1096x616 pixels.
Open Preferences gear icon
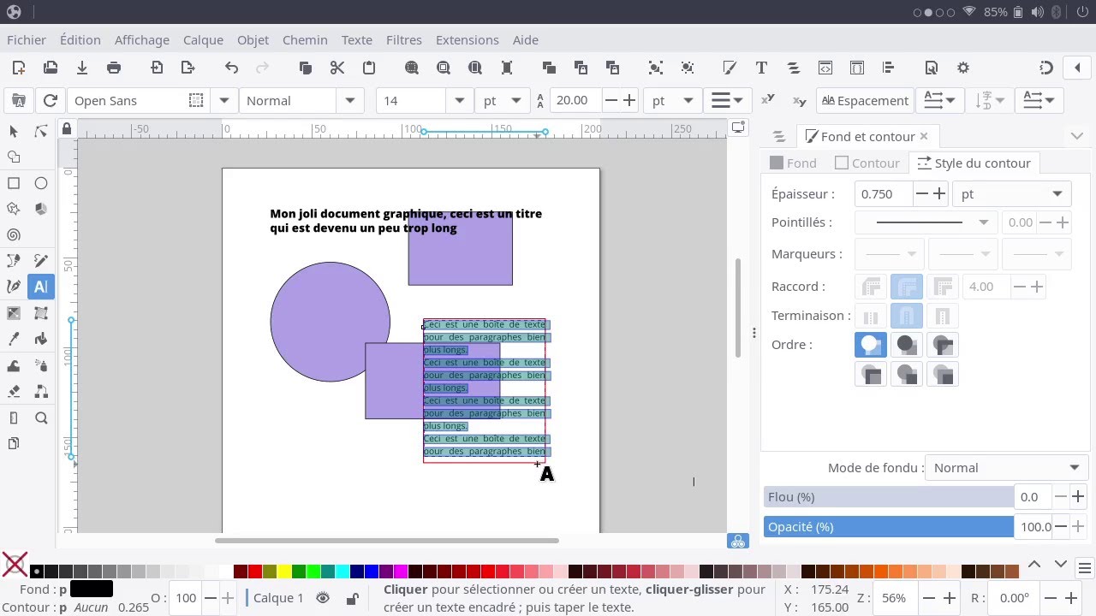[963, 68]
